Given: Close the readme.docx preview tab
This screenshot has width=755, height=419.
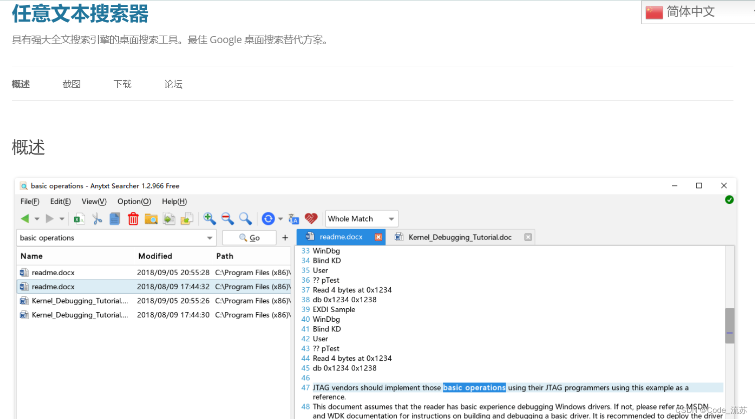Looking at the screenshot, I should (379, 237).
